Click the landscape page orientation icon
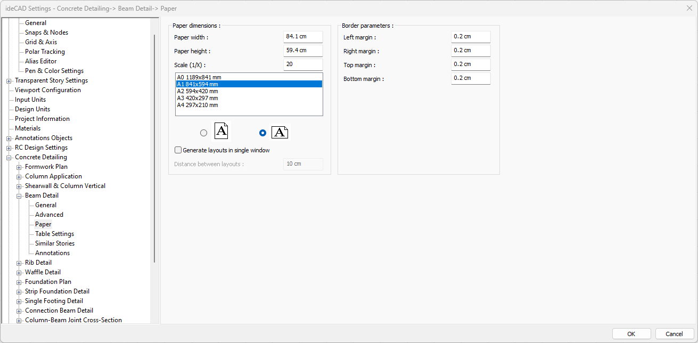Screen dimensions: 698x343 [280, 133]
